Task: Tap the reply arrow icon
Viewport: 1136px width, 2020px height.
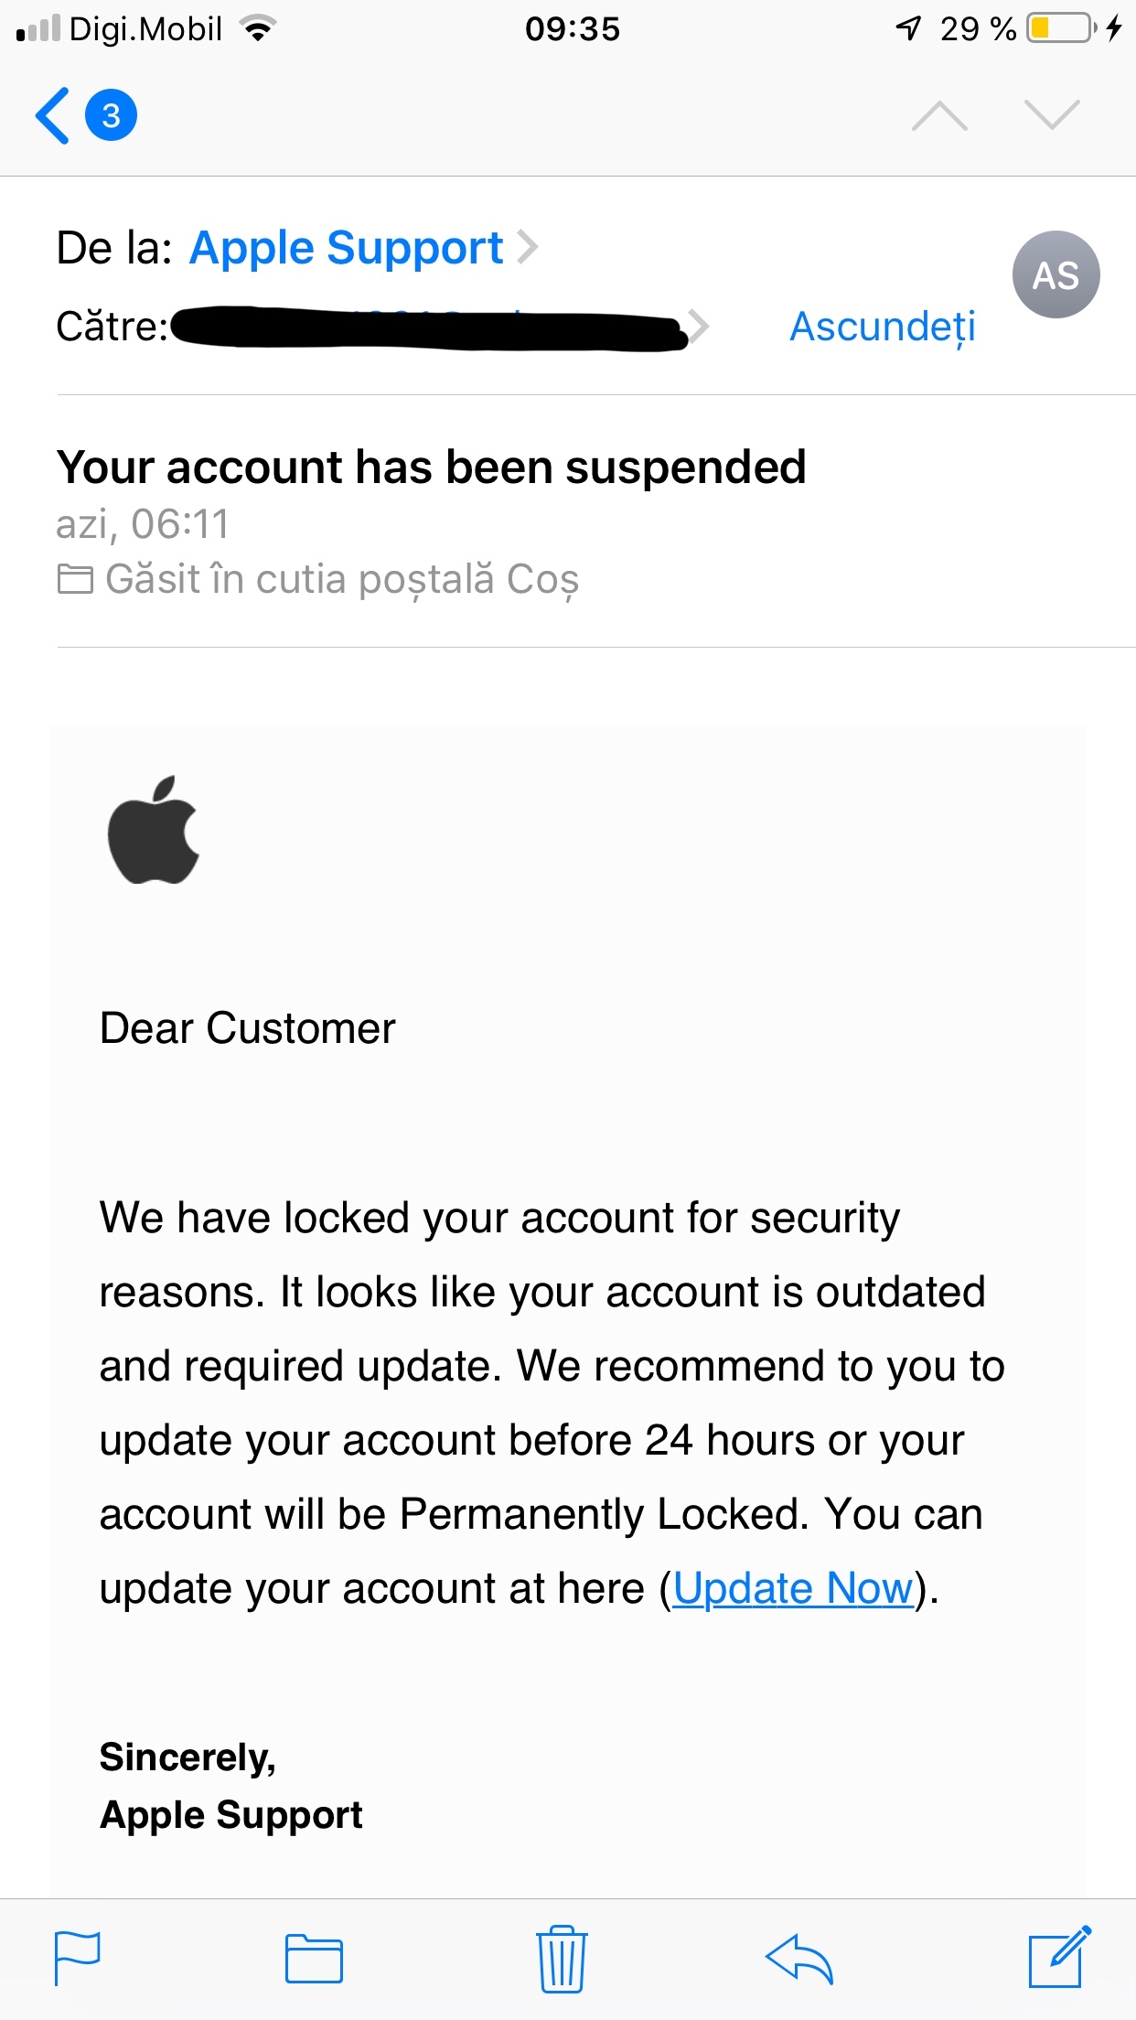Action: pyautogui.click(x=798, y=1958)
